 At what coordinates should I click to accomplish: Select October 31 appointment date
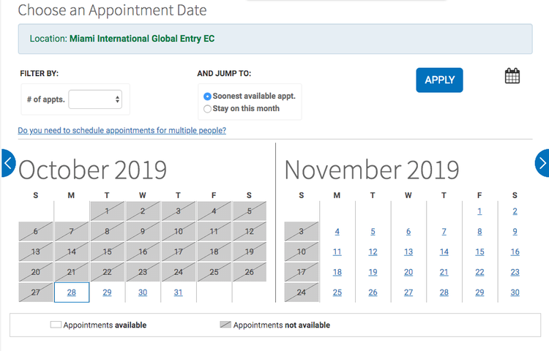(x=178, y=292)
